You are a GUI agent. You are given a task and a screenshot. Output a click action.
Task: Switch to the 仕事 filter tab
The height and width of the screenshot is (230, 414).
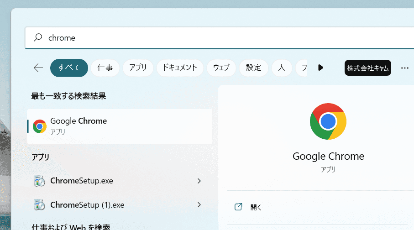(x=105, y=68)
